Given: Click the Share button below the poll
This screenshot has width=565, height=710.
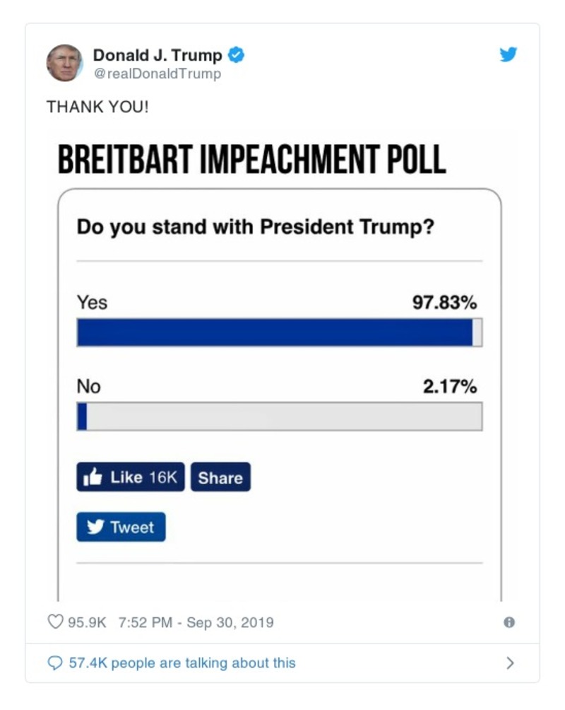Looking at the screenshot, I should [x=220, y=477].
